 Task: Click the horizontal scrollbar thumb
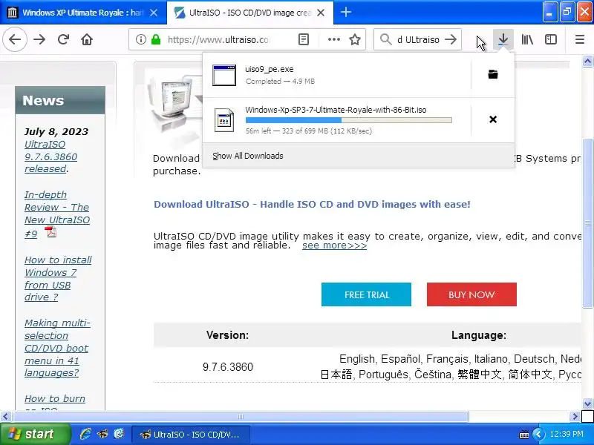[240, 417]
